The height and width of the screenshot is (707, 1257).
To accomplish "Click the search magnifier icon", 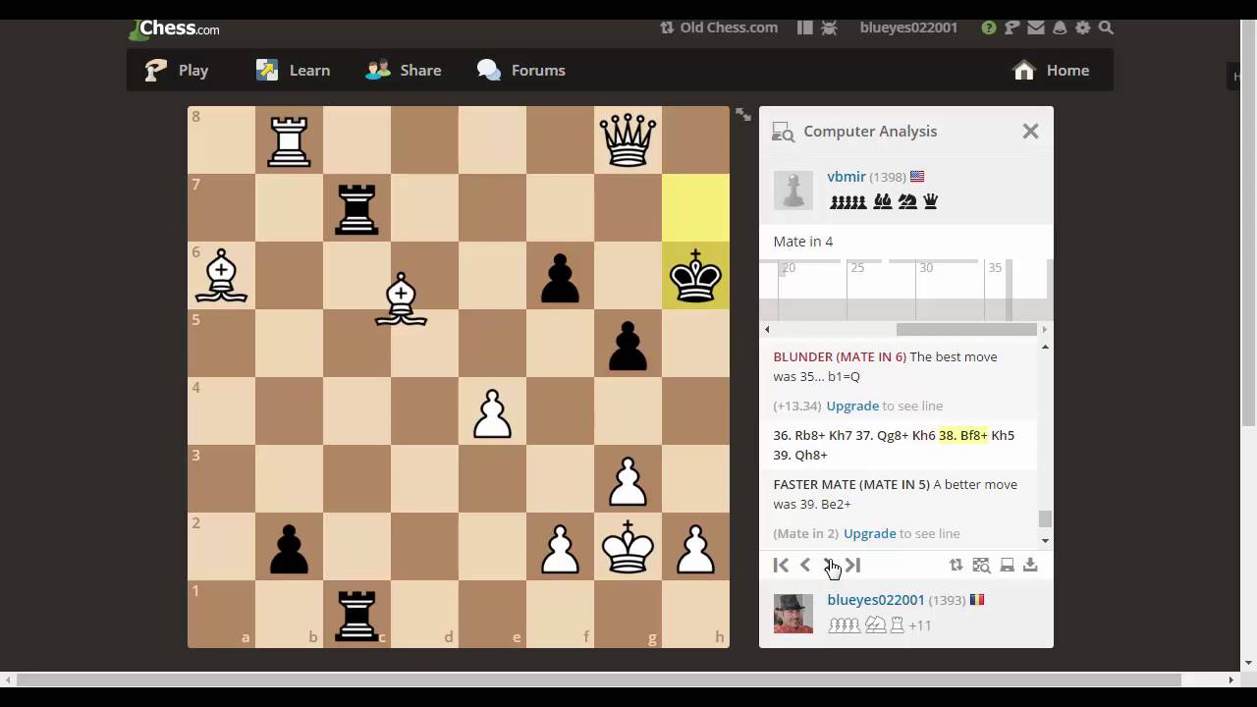I will 1106,27.
